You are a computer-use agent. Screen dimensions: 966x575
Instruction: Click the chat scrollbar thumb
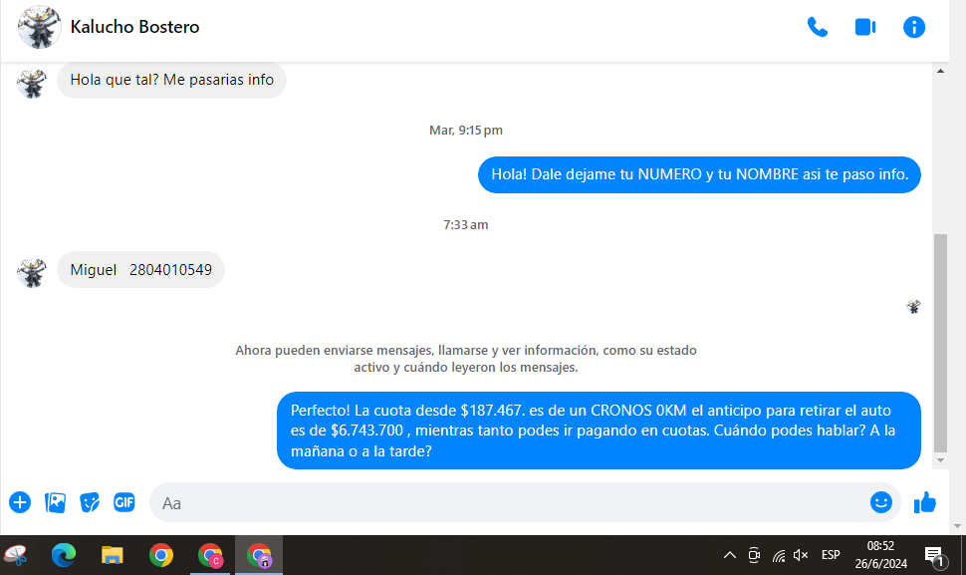tap(940, 343)
